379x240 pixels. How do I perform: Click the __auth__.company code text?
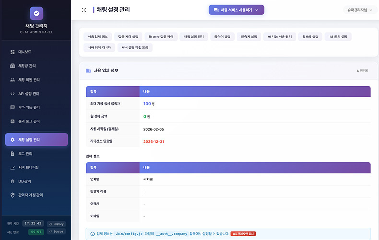click(x=171, y=234)
